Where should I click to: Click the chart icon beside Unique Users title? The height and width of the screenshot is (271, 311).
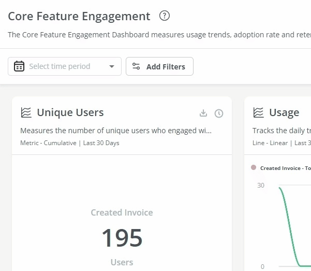[x=26, y=112]
